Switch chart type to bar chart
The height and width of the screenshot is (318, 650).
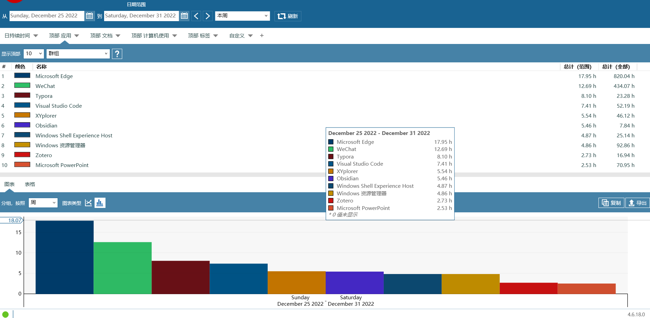pyautogui.click(x=100, y=203)
